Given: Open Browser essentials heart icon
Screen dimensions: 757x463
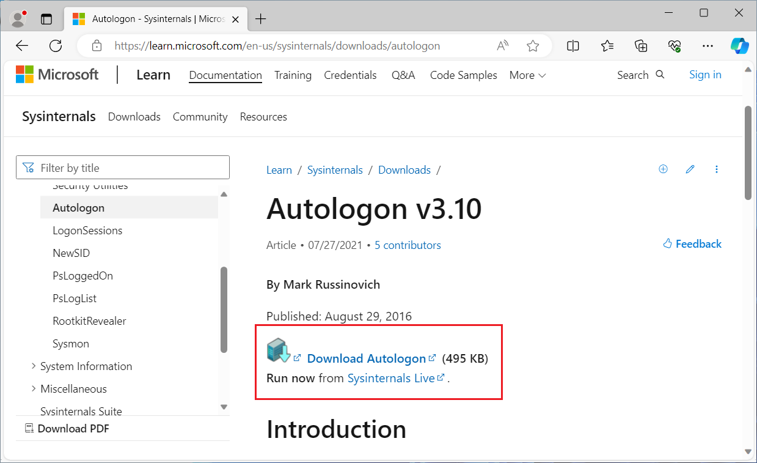Looking at the screenshot, I should click(675, 46).
